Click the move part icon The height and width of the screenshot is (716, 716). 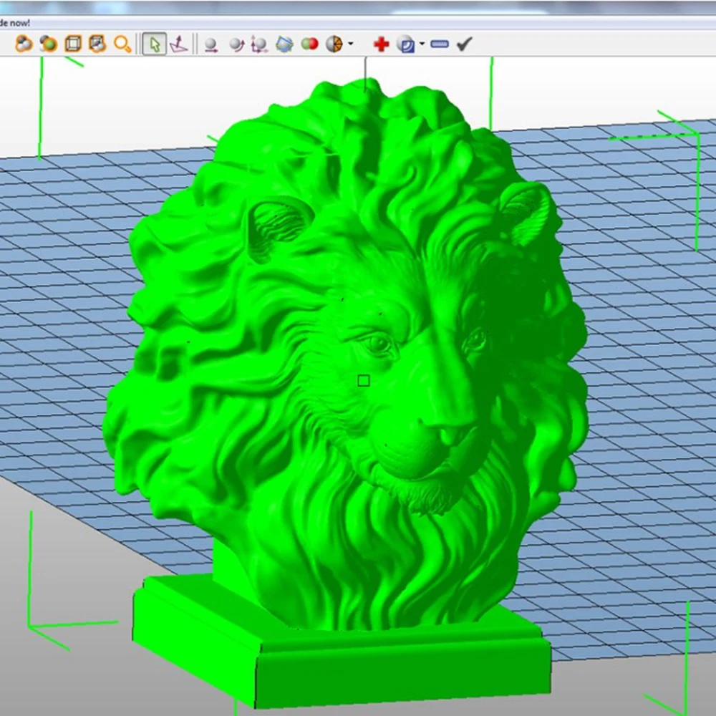pyautogui.click(x=211, y=44)
